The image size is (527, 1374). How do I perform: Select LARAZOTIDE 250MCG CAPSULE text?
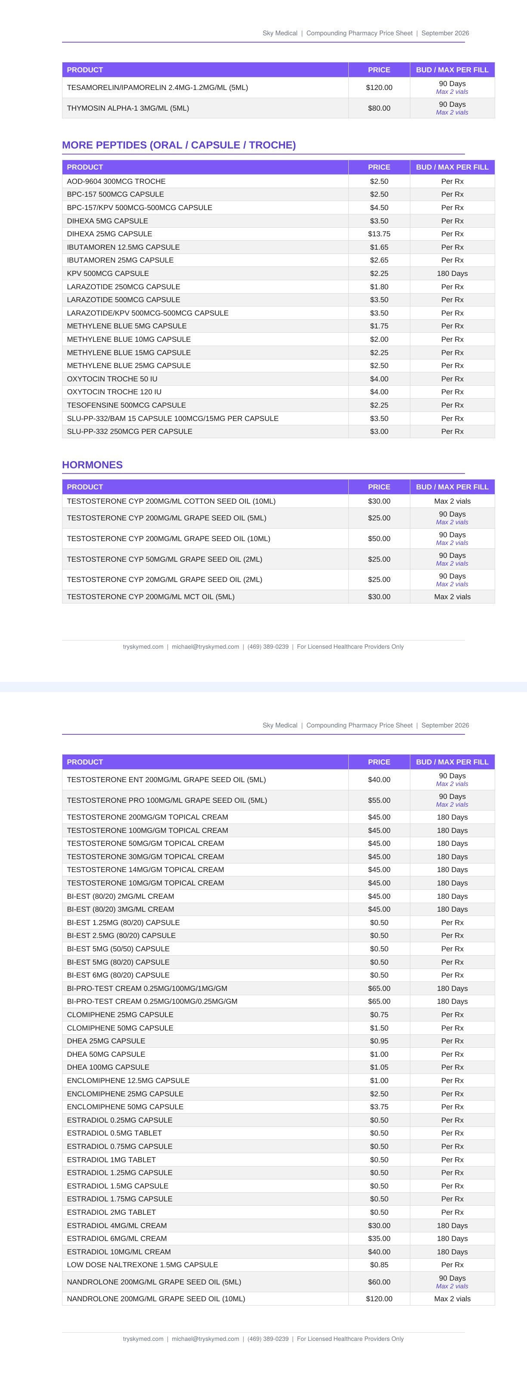click(124, 287)
